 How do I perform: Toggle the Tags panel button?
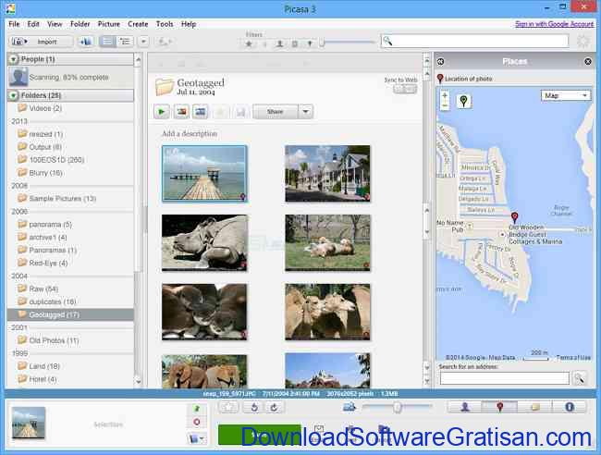point(535,407)
